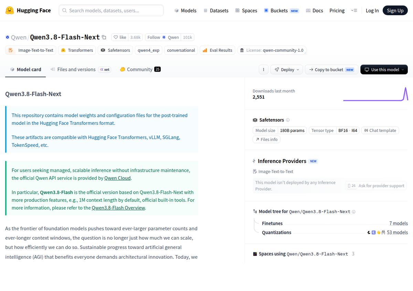
Task: Select the qwen4_exp tag
Action: tap(149, 50)
